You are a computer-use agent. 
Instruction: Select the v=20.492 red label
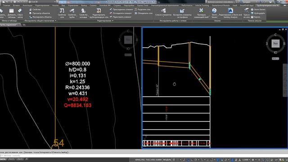[78, 99]
